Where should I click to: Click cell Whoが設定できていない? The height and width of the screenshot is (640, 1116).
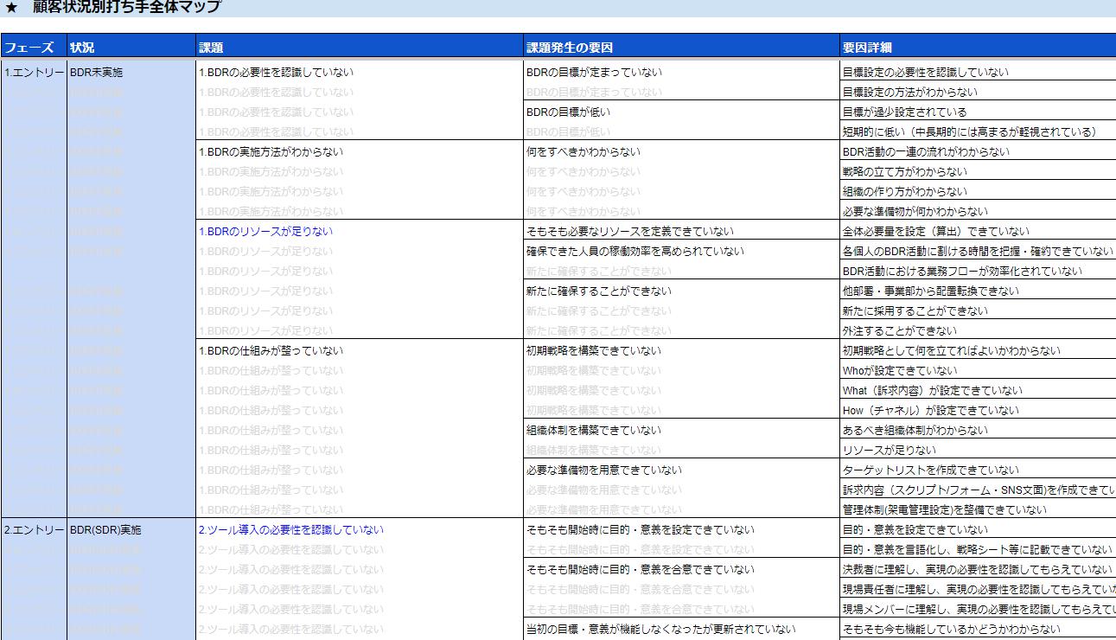[978, 371]
